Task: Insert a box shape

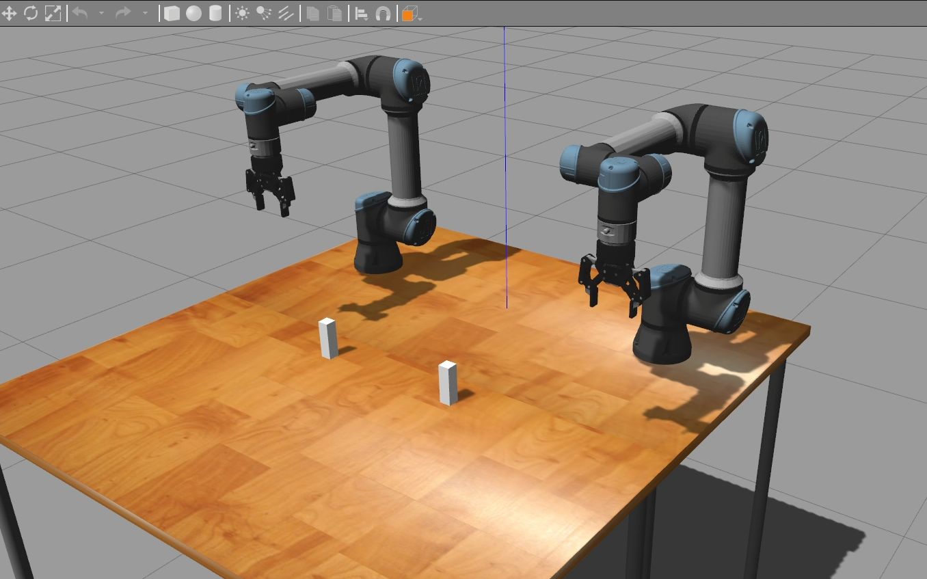Action: pos(172,13)
